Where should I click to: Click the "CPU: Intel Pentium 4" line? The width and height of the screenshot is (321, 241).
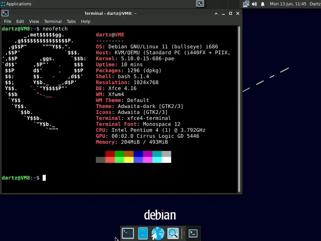(151, 130)
